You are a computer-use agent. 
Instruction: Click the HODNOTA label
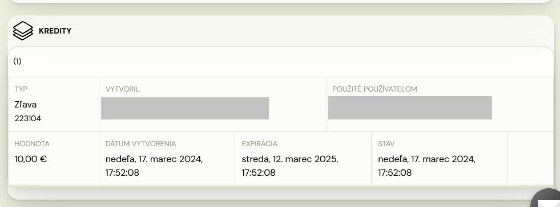pos(32,144)
